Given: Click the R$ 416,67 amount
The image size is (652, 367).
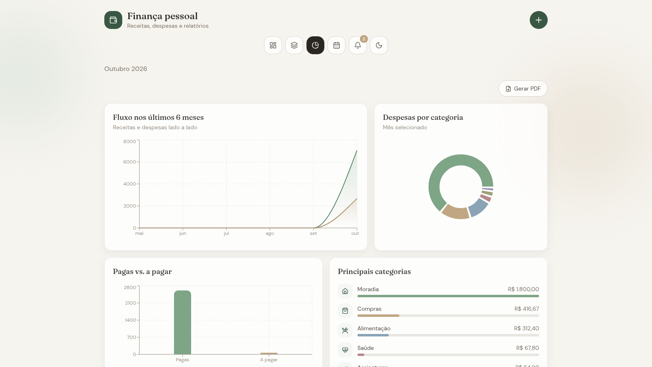Looking at the screenshot, I should coord(526,309).
